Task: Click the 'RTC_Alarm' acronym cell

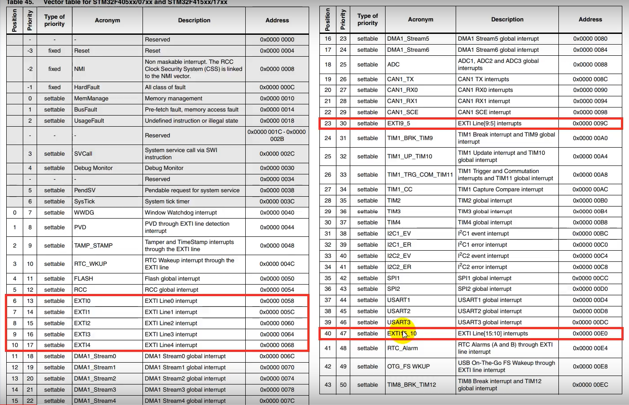Action: [x=420, y=348]
